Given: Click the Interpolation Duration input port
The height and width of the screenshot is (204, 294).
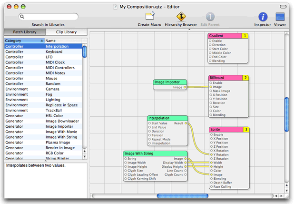Looking at the screenshot, I should (x=149, y=131).
